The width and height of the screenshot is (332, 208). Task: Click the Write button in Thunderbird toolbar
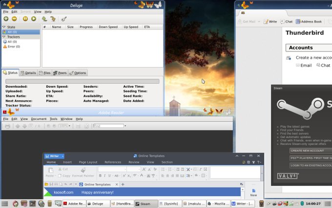(x=270, y=22)
